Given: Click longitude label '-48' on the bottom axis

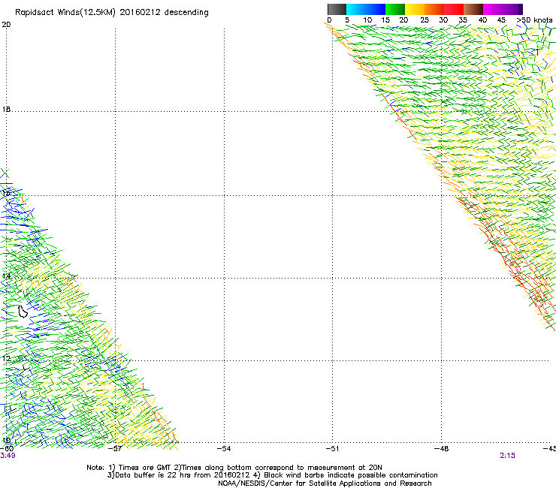Looking at the screenshot, I should (442, 449).
